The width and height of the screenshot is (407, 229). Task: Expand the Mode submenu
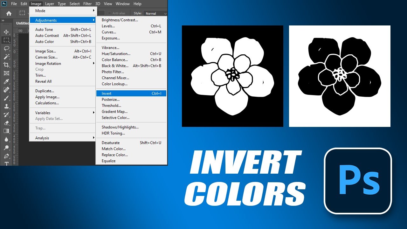62,10
